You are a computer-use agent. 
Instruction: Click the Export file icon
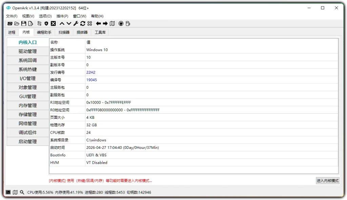coord(31,23)
